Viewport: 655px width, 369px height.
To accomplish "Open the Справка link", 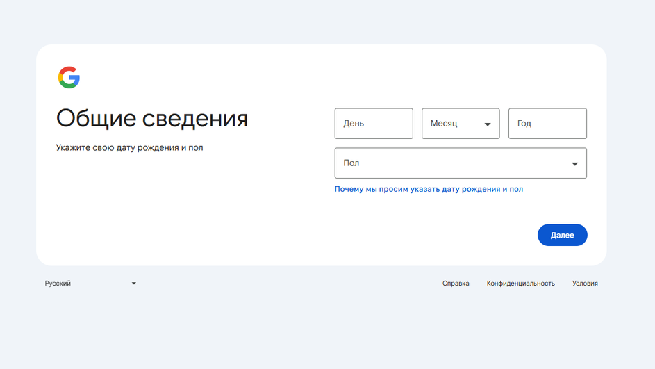I will (x=456, y=284).
